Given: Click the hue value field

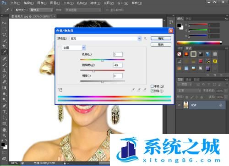Looking at the screenshot, I should [x=118, y=54].
